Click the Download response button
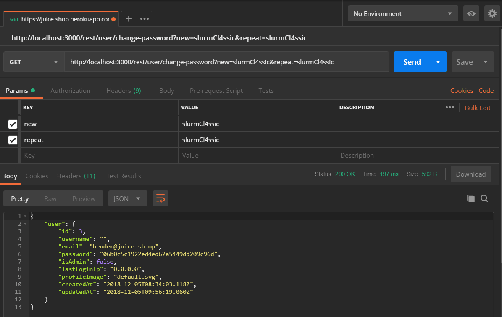 (470, 174)
